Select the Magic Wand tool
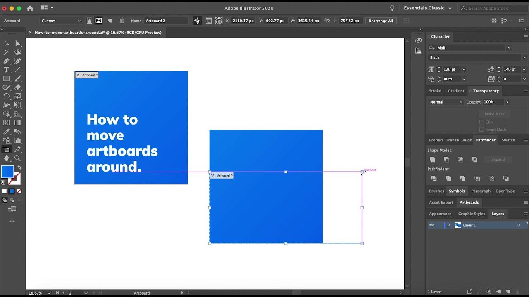 coord(7,52)
